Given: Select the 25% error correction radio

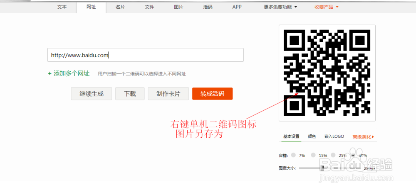Looking at the screenshot, I should tap(333, 155).
